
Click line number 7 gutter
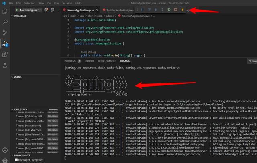coord(68,44)
